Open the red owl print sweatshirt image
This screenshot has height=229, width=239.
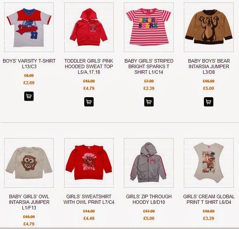pos(89,163)
